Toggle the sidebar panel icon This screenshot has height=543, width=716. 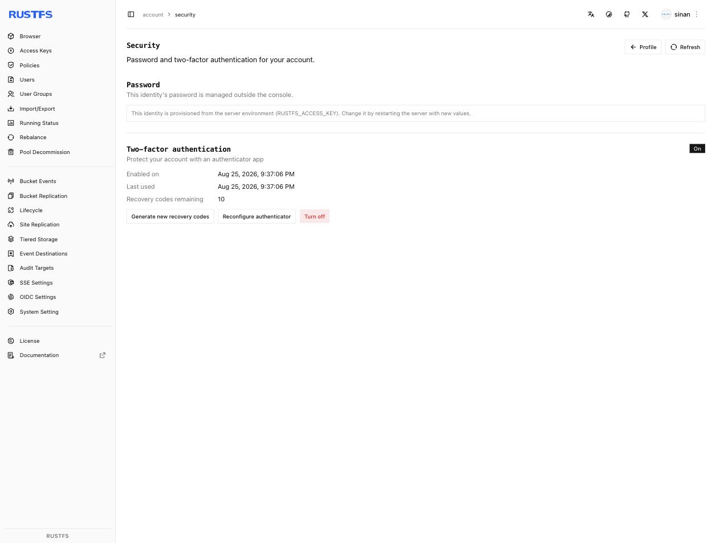point(131,14)
